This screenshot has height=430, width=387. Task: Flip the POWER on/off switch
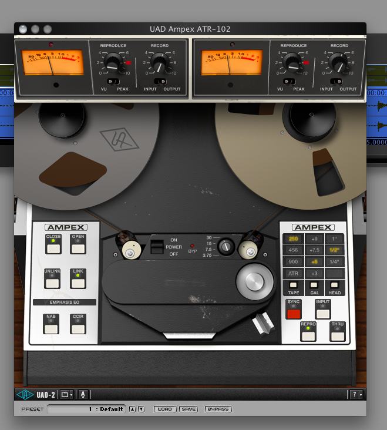tap(157, 247)
